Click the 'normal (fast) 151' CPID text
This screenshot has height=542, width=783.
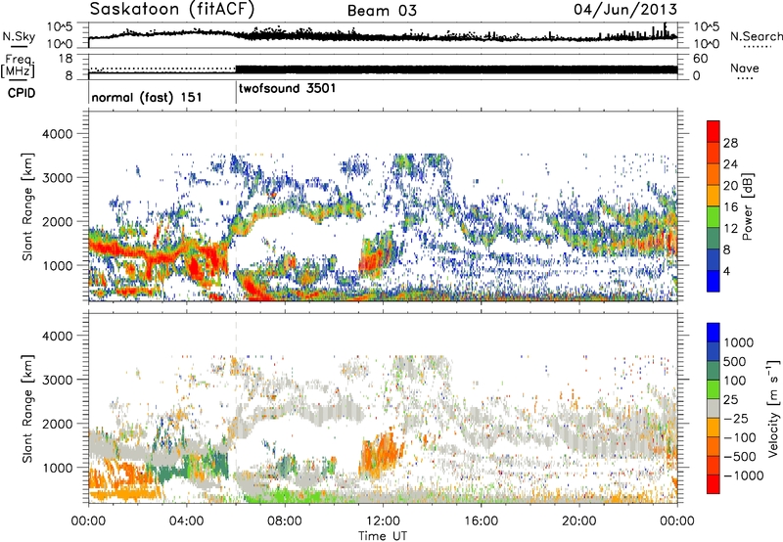(x=147, y=97)
